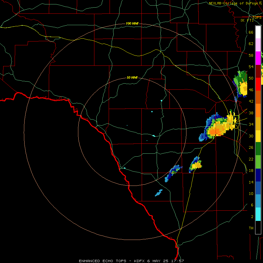Click the "58" legend value
This screenshot has width=263, height=263.
(251, 55)
